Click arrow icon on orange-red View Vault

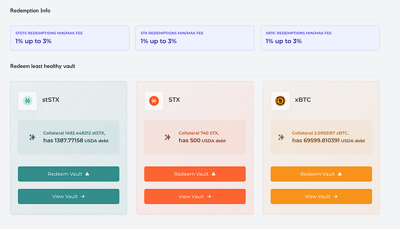(209, 196)
